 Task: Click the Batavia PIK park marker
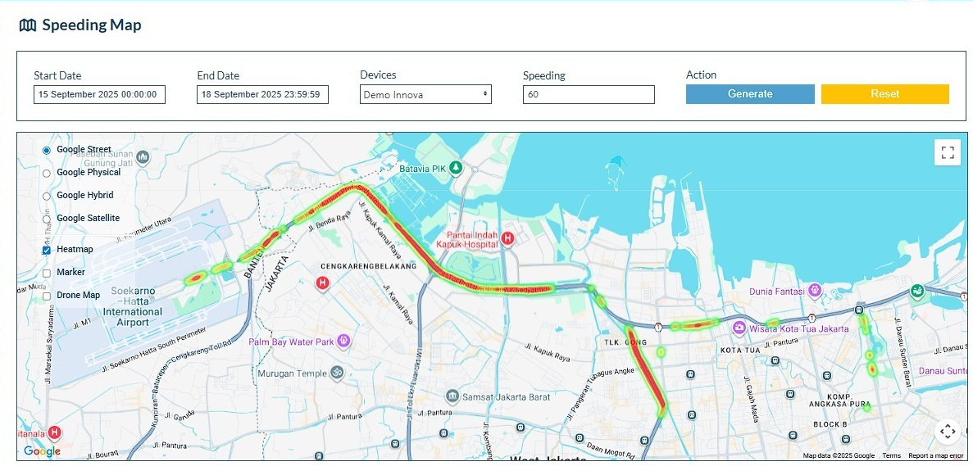[x=457, y=168]
